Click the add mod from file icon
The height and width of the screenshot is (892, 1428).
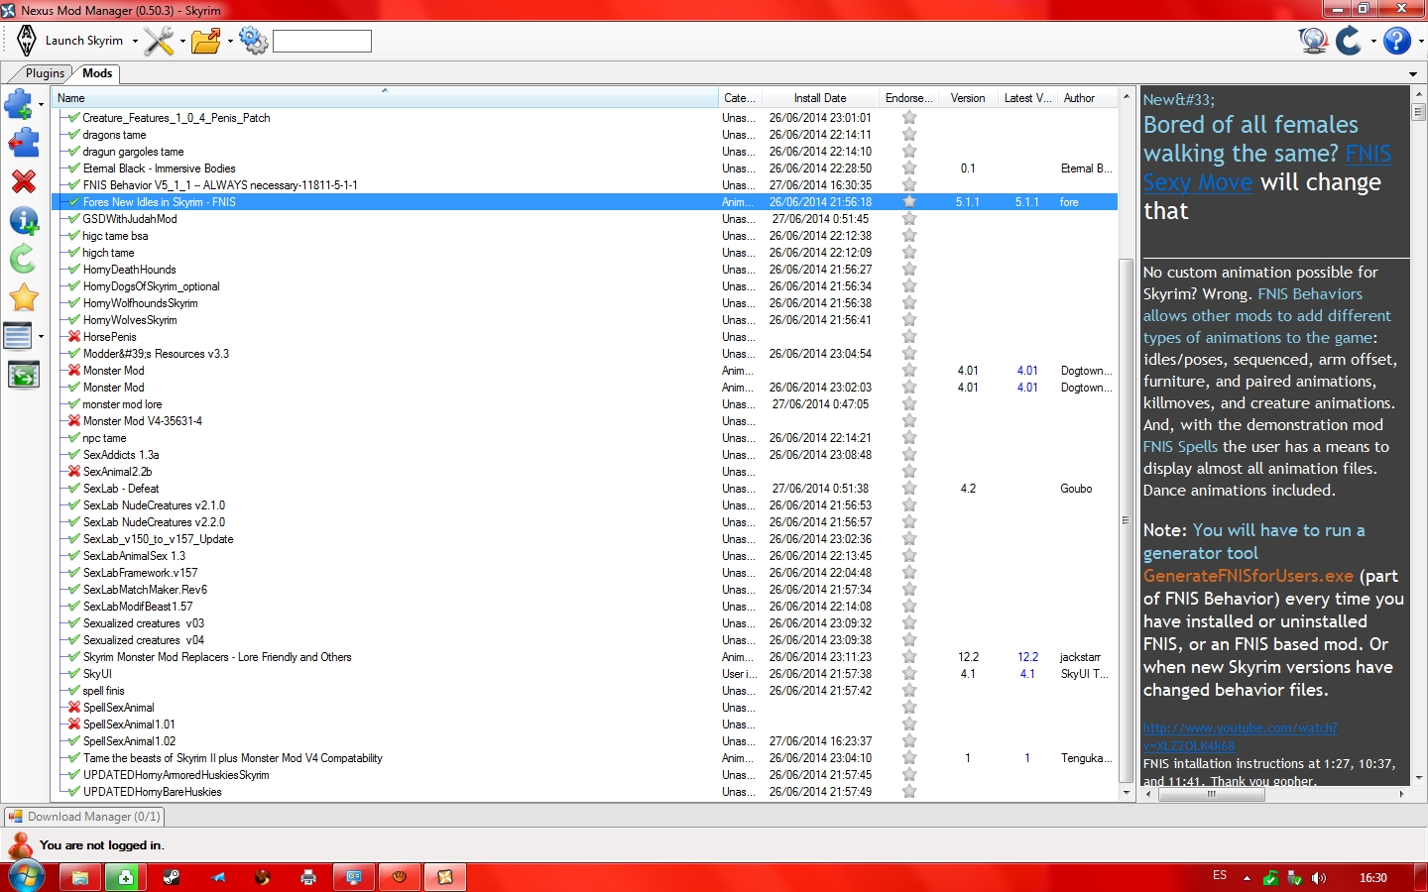[19, 104]
